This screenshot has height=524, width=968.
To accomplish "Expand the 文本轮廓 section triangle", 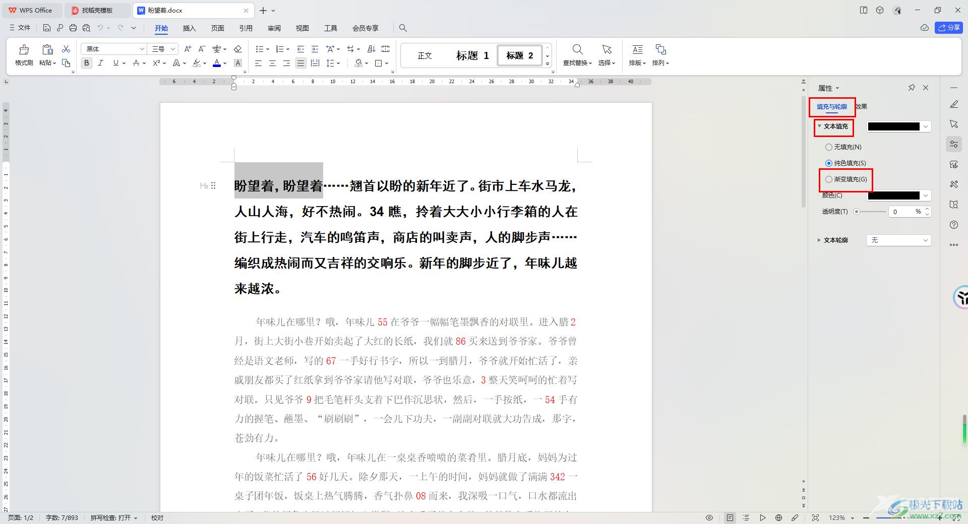I will point(819,240).
